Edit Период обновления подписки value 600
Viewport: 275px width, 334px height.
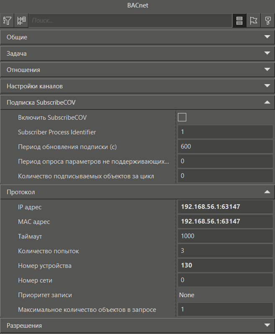coord(225,146)
